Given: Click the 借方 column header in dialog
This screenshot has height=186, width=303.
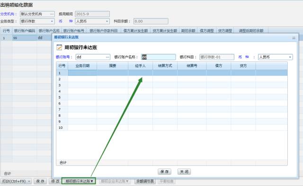Looking at the screenshot, I should [x=219, y=66].
